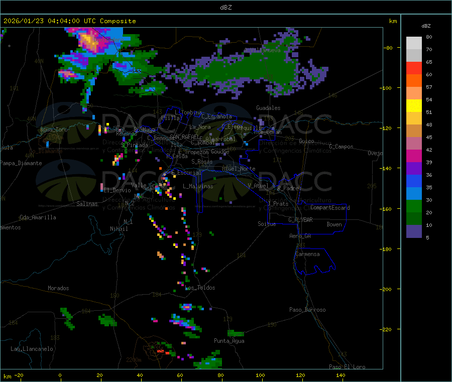Click the 'J_Prats' place label
Viewport: 452px width, 382px height.
[x=278, y=204]
